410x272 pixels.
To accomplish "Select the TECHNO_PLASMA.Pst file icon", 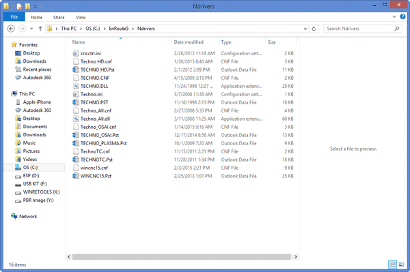I will tap(76, 143).
